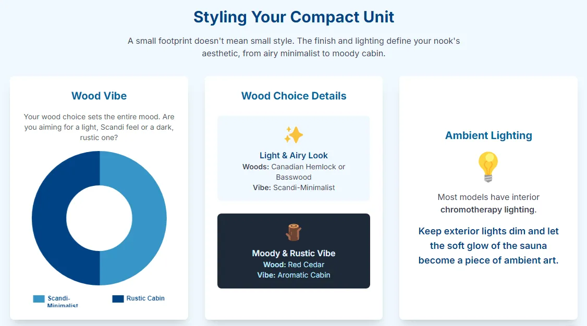Select the light blue donut chart segment
The height and width of the screenshot is (326, 587).
(149, 218)
